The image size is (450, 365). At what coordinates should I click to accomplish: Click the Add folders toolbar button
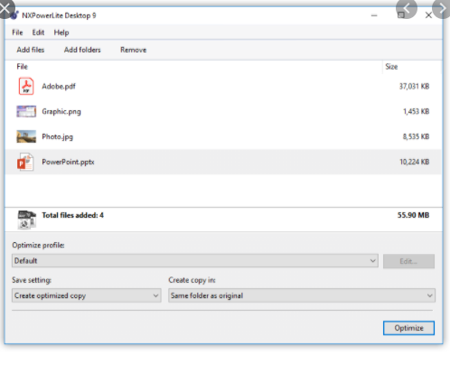click(82, 50)
